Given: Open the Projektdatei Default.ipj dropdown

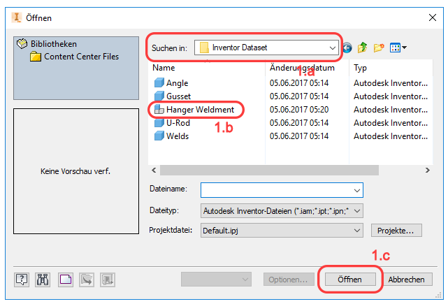Looking at the screenshot, I should (282, 231).
